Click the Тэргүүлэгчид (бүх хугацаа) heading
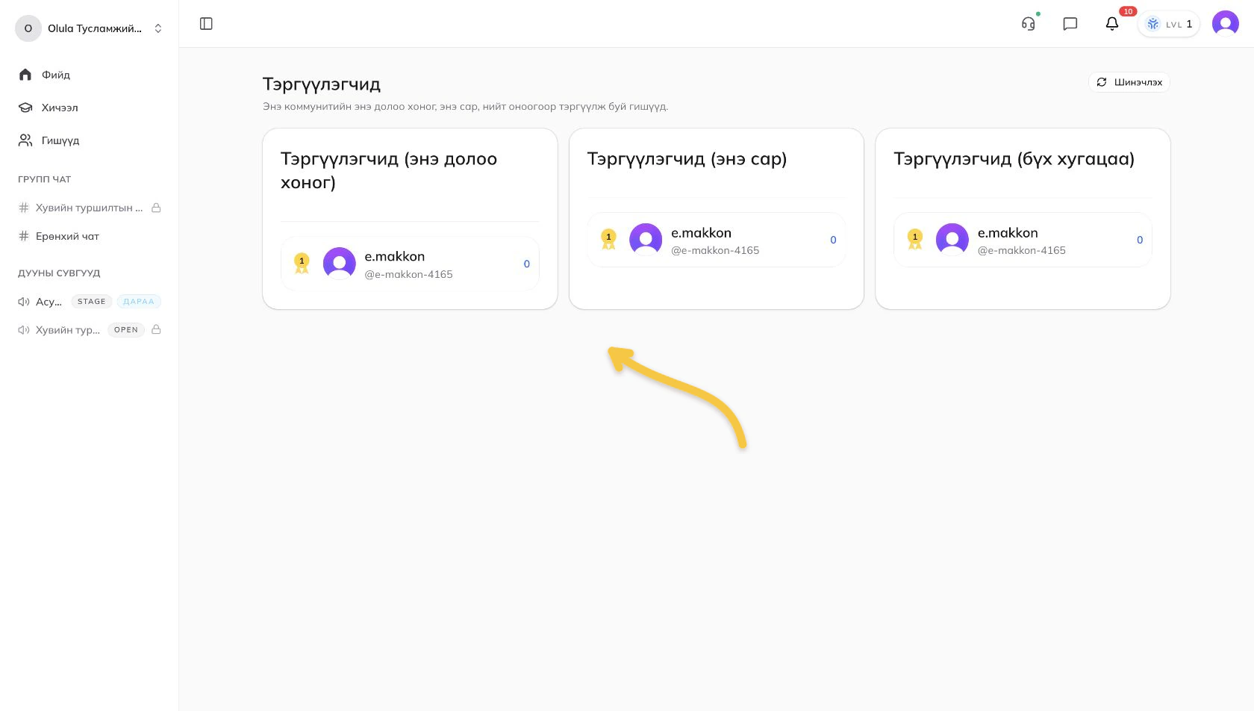Viewport: 1254px width, 711px height. point(1014,159)
